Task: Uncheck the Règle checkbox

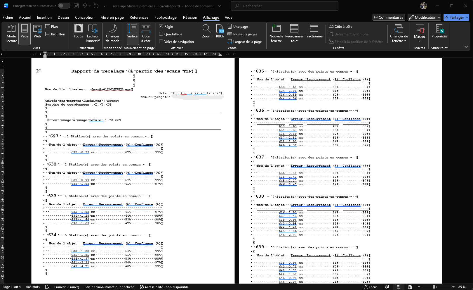Action: coord(161,26)
